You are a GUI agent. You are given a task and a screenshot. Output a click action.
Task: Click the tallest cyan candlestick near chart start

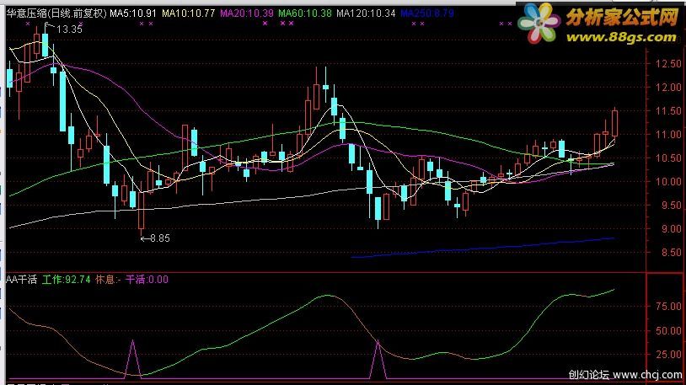coord(62,101)
